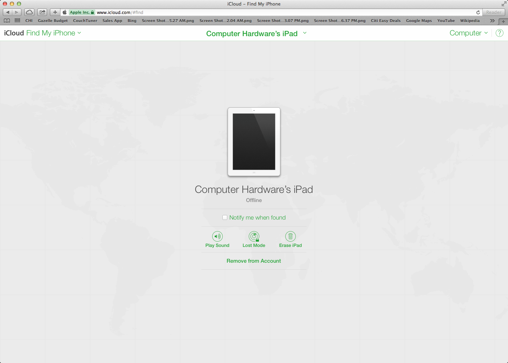
Task: Open the Wikipedia bookmark
Action: (x=470, y=21)
